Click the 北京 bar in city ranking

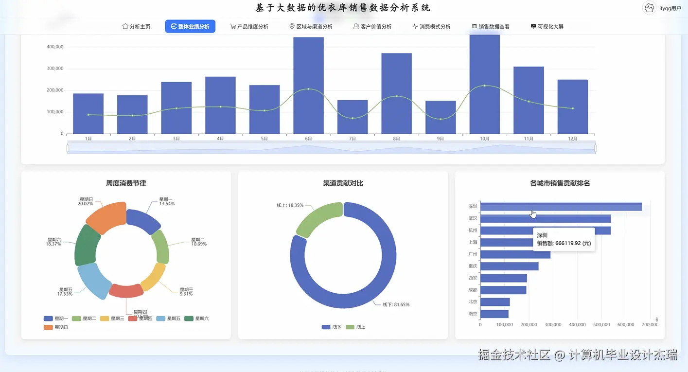click(x=495, y=302)
